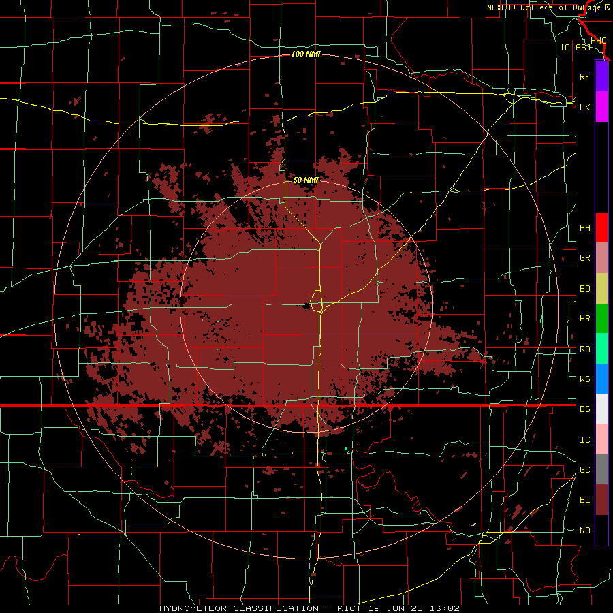Click the HR green legend swatch

[x=601, y=319]
